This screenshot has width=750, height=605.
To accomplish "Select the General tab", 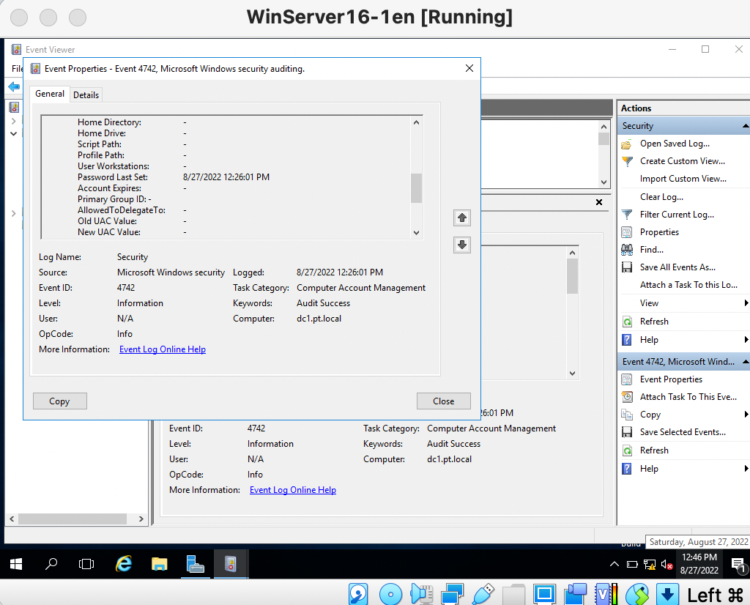I will (x=50, y=94).
